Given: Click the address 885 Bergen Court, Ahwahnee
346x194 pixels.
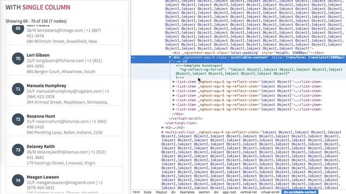Looking at the screenshot, I should tap(61, 72).
